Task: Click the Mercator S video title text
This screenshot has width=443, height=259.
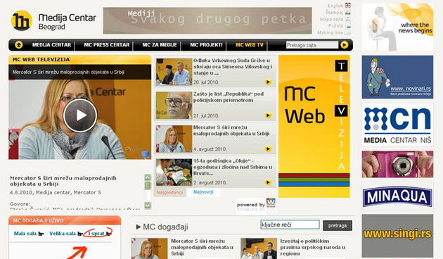Action: tap(63, 181)
